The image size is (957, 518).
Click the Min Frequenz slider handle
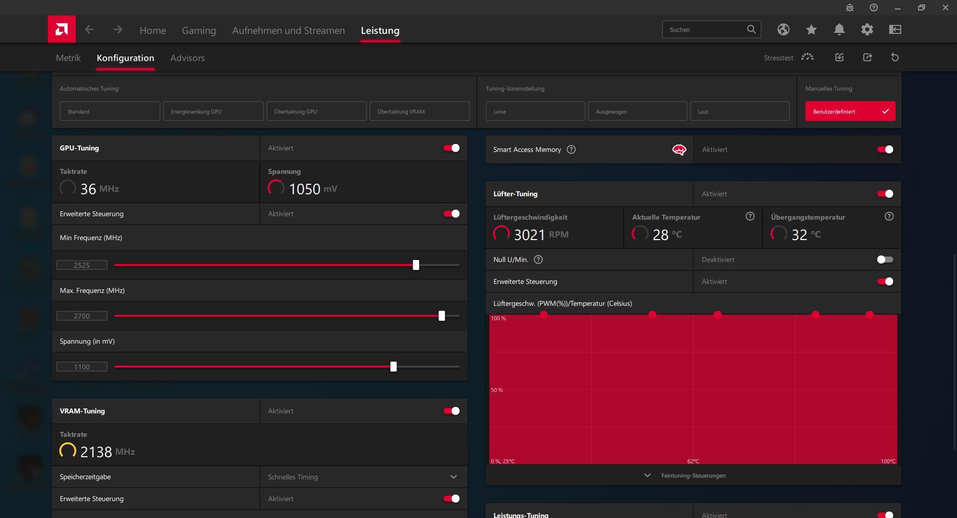coord(416,265)
